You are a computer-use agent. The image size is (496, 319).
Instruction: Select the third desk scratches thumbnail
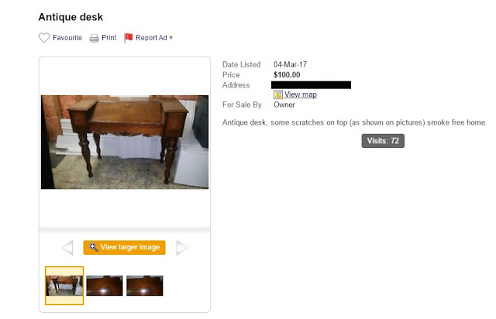coord(145,286)
